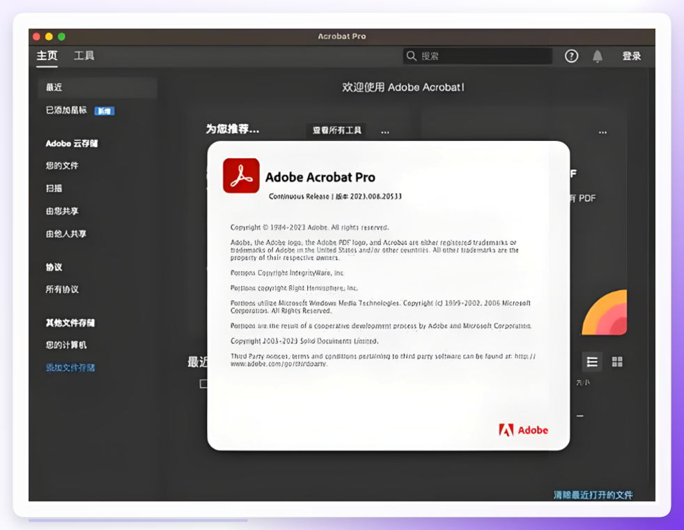Viewport: 684px width, 530px height.
Task: Click the 登录 sign-in button
Action: click(x=632, y=56)
